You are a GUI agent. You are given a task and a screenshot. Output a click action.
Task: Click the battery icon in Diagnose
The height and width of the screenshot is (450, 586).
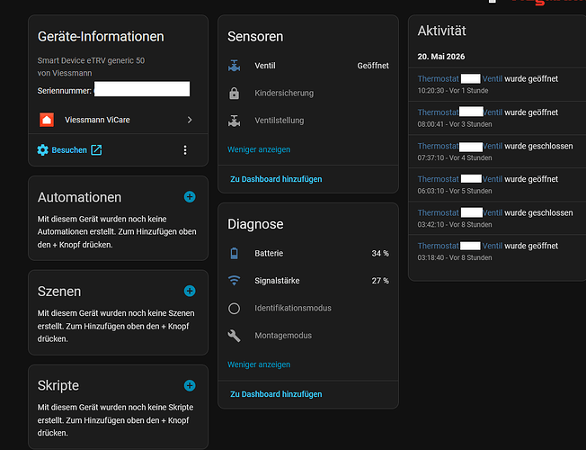[x=235, y=254]
